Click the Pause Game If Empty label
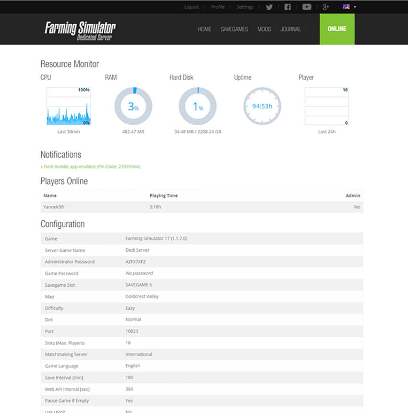408x413 pixels. pos(67,401)
